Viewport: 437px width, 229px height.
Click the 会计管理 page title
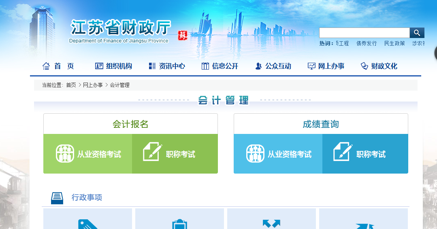click(x=223, y=100)
